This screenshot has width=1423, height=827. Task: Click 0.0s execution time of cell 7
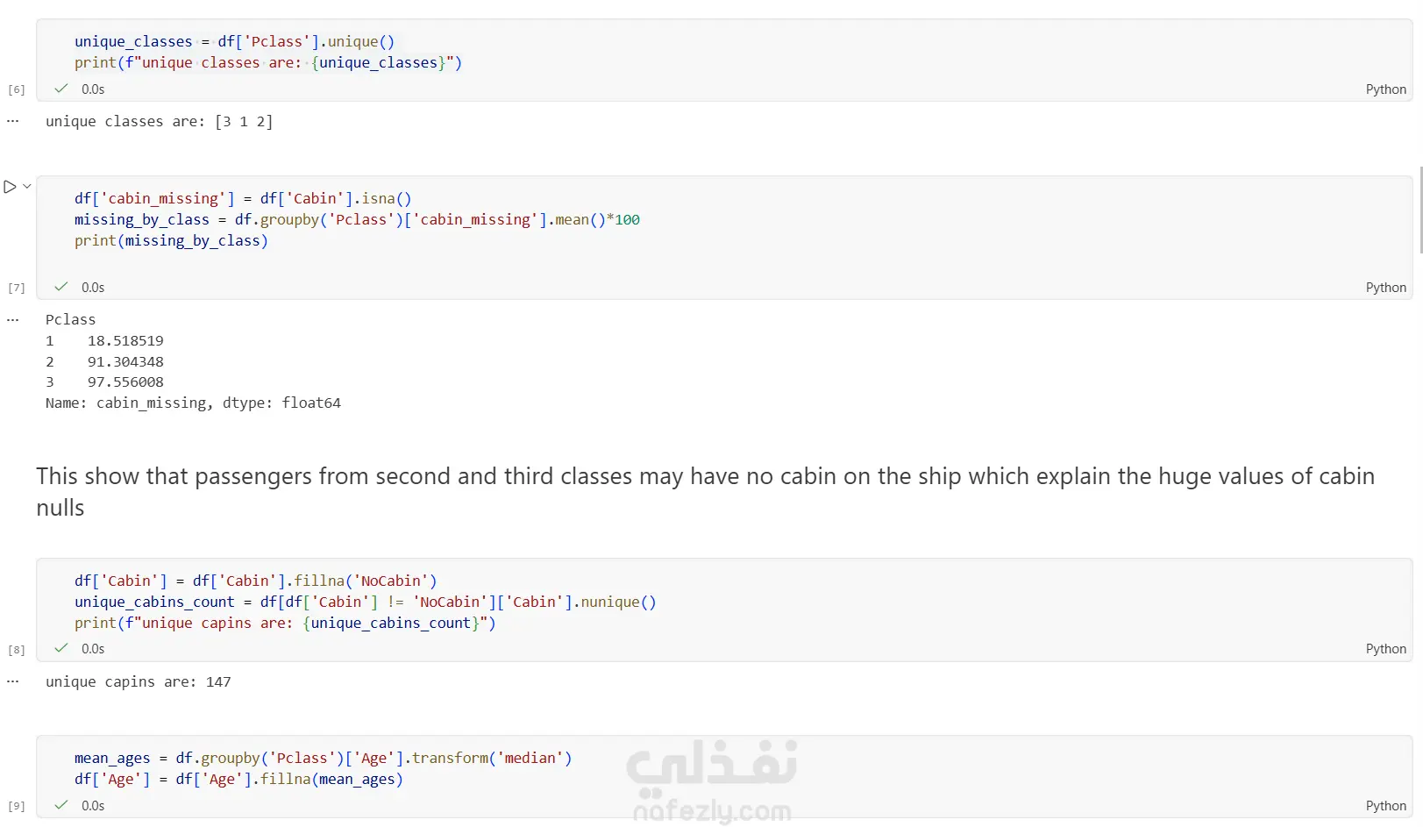(93, 288)
